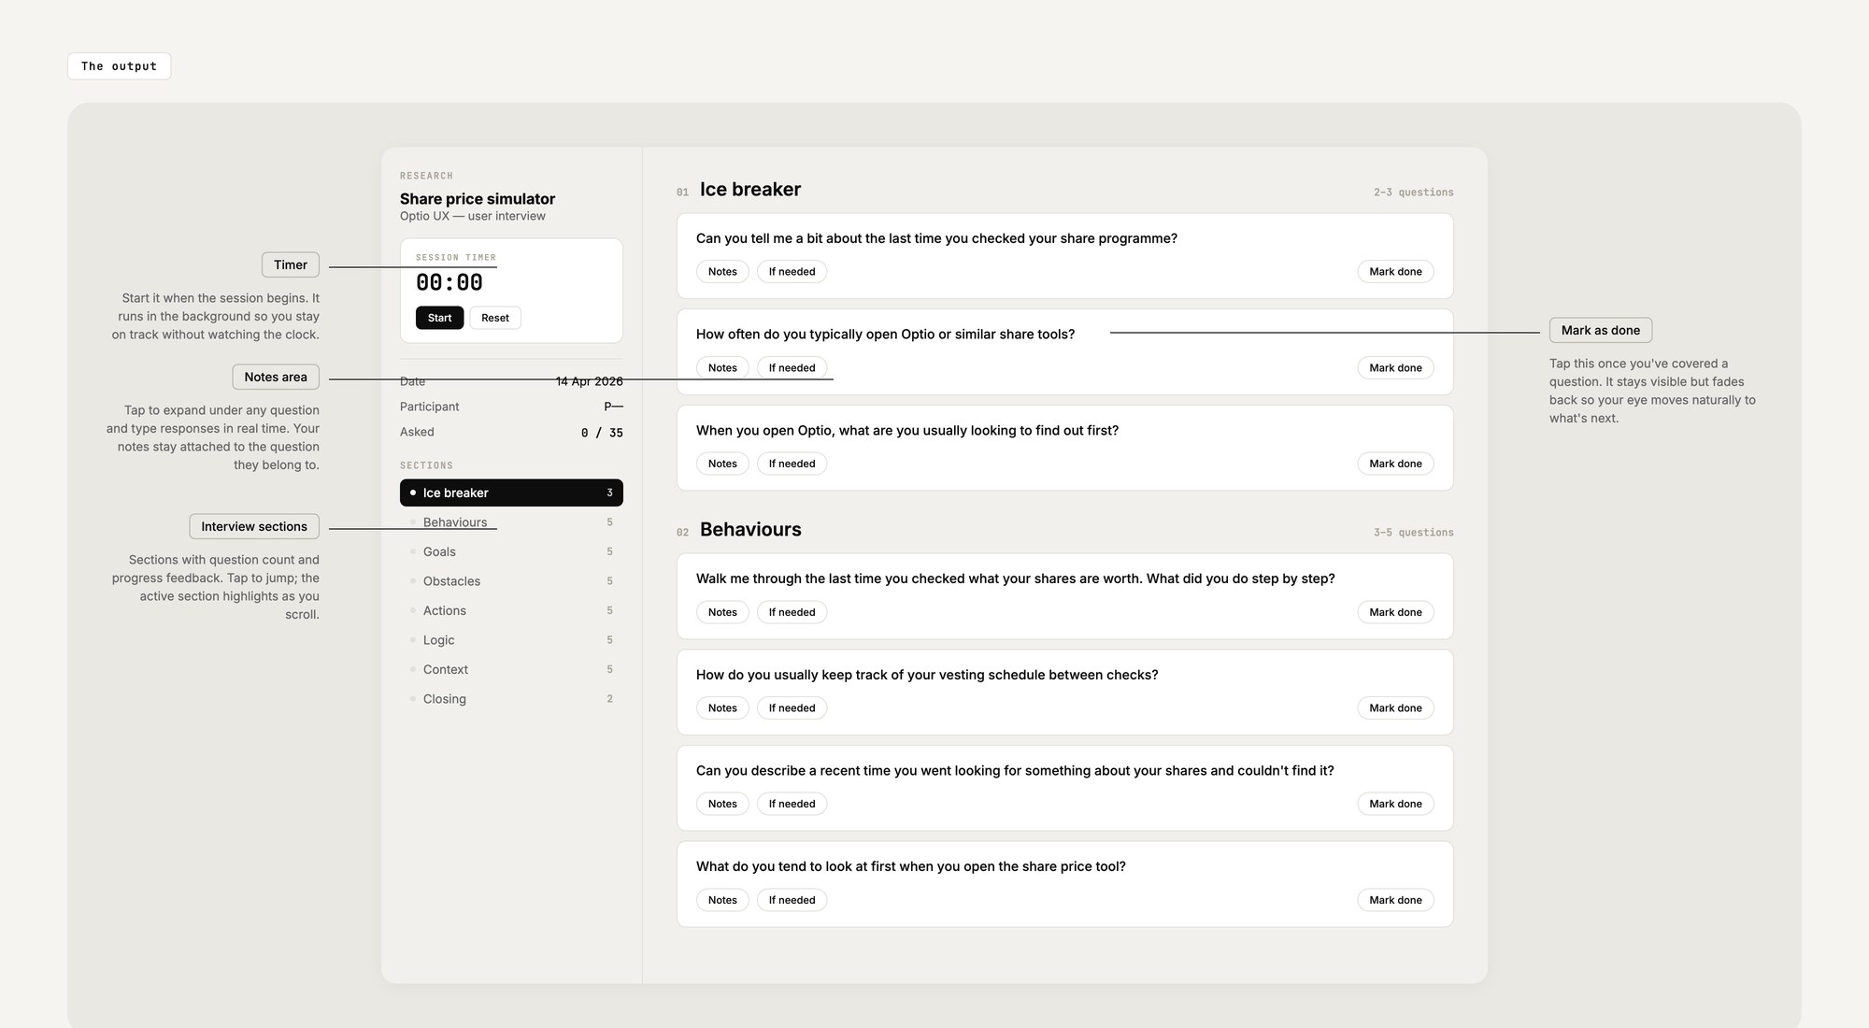Image resolution: width=1869 pixels, height=1028 pixels.
Task: Click the 'Share price simulator' title
Action: (x=478, y=199)
